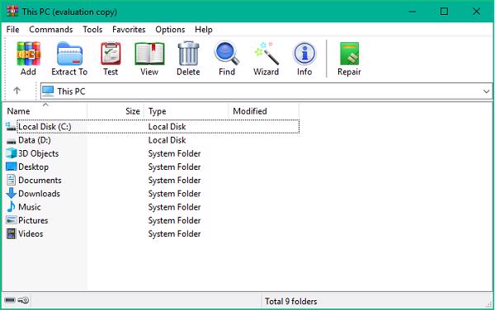Click the Music note icon

pyautogui.click(x=11, y=207)
